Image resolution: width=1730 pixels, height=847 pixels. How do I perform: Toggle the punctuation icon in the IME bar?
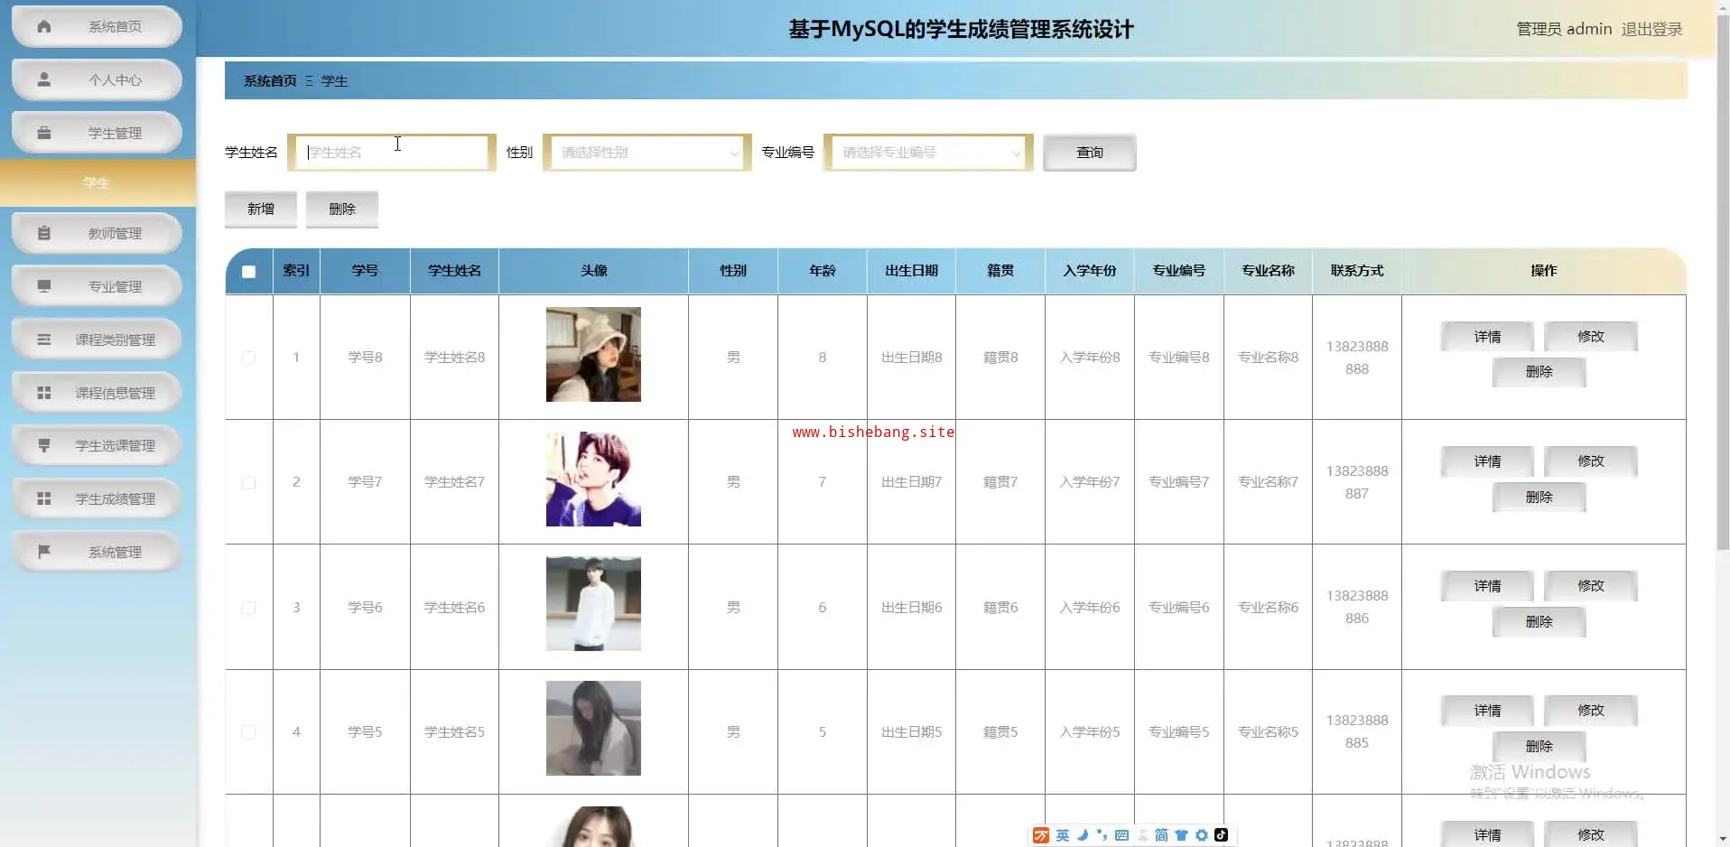pyautogui.click(x=1102, y=835)
